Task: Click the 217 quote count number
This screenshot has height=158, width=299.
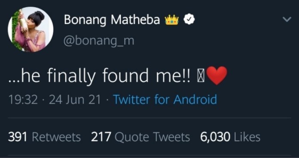Action: click(x=101, y=137)
